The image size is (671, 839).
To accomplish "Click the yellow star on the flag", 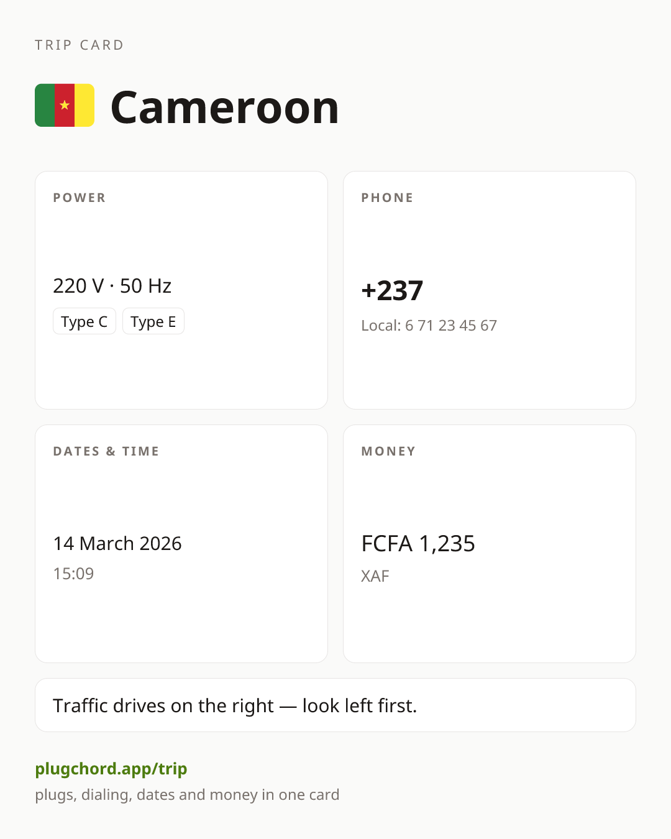I will [x=65, y=105].
